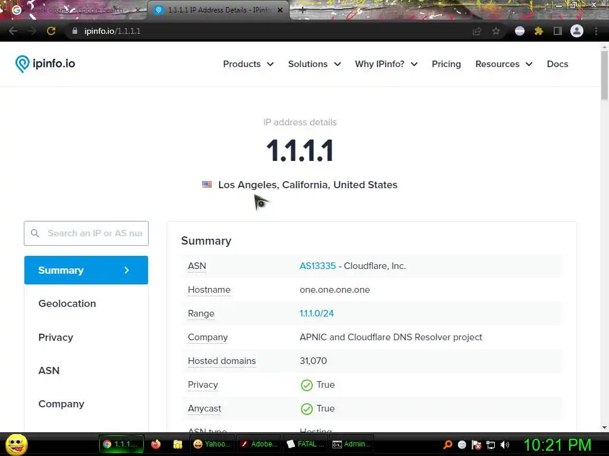Click the United States flag icon
Screen dimensions: 609x456
207,185
